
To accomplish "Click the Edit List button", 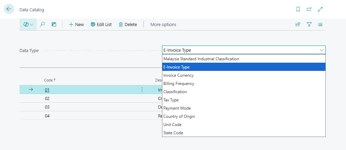I will point(101,24).
